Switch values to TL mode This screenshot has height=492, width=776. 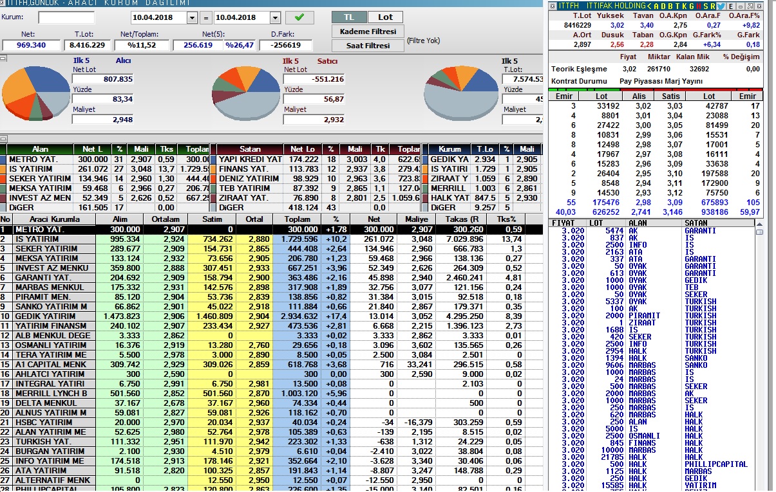pyautogui.click(x=348, y=17)
